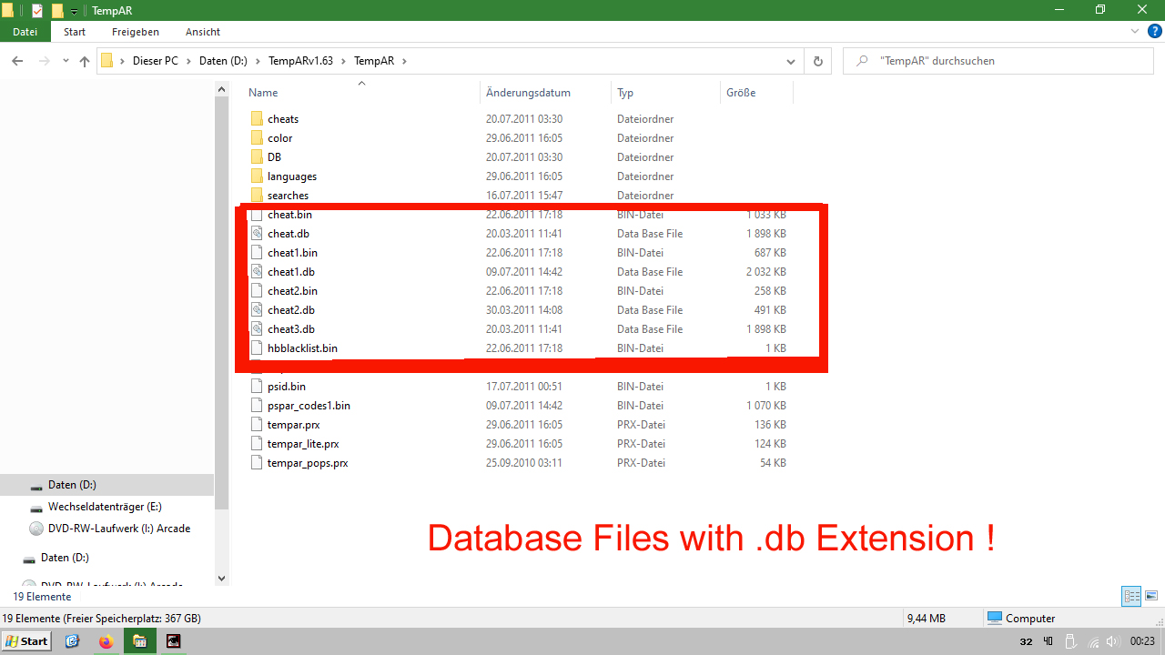Select the DB folder icon

click(257, 157)
